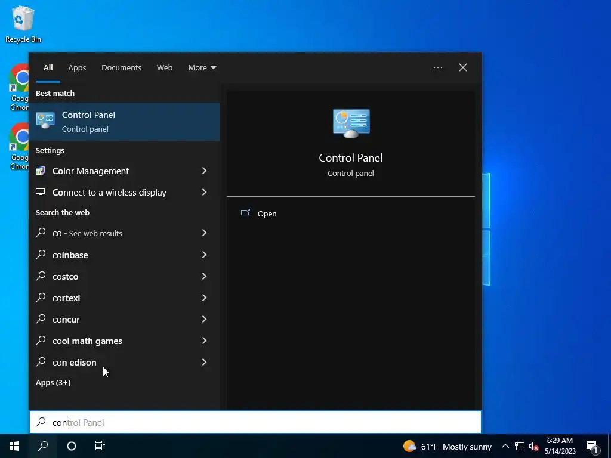Click the magnifier icon beside costco

(x=41, y=276)
